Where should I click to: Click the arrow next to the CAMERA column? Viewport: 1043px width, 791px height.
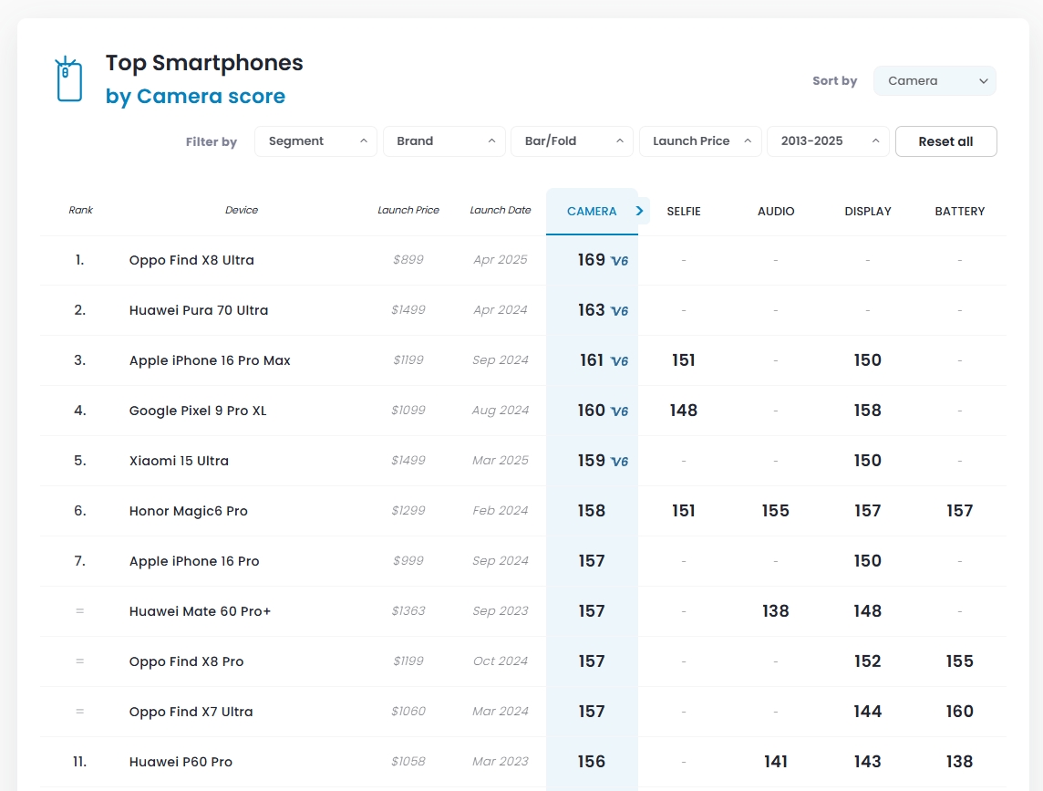(640, 211)
